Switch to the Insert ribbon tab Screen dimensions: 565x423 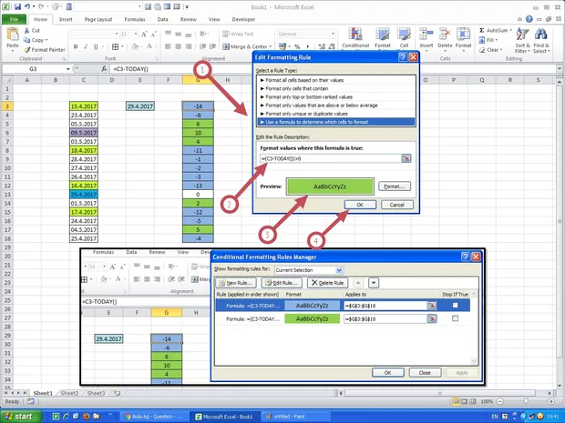click(x=66, y=19)
